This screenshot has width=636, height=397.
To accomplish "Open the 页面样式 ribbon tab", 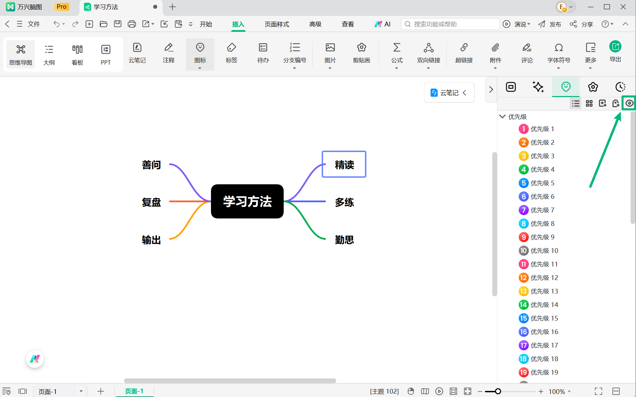I will click(x=277, y=24).
